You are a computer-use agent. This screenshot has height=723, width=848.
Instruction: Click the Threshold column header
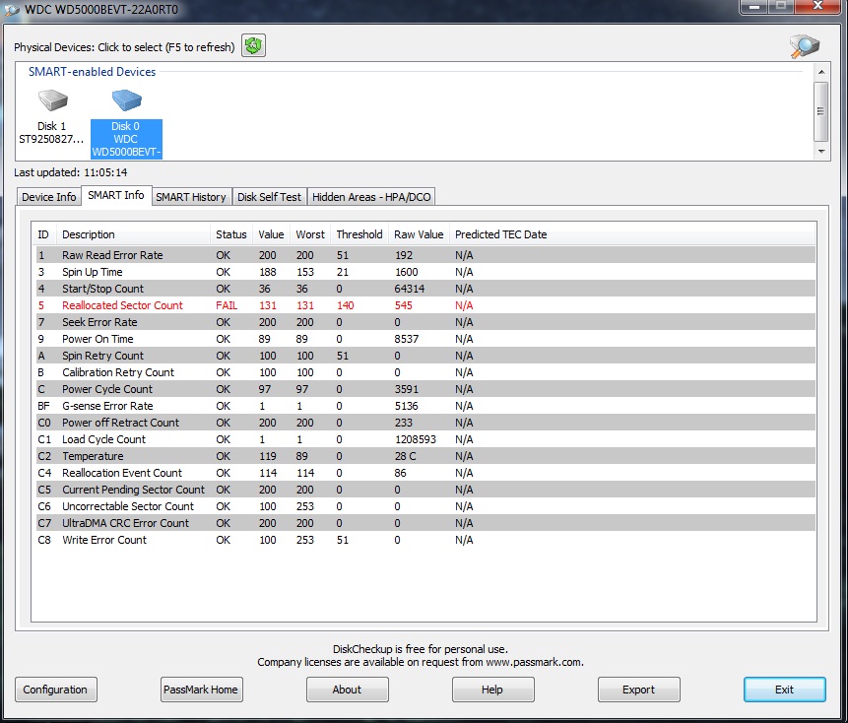(x=359, y=234)
